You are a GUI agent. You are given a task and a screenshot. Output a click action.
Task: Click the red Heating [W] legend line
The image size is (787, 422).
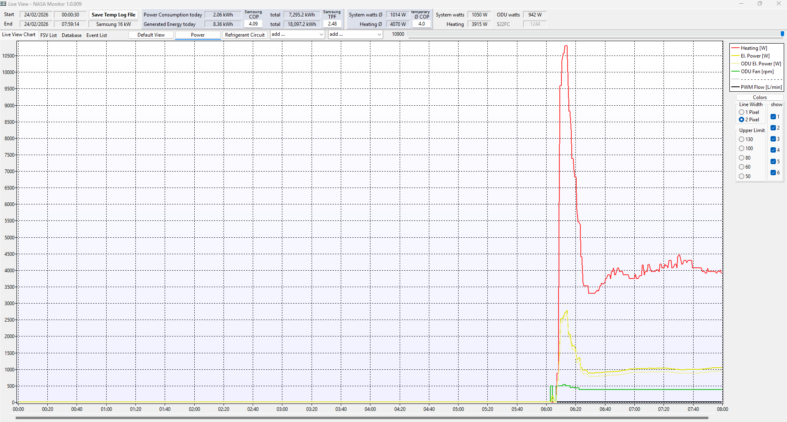pos(736,48)
